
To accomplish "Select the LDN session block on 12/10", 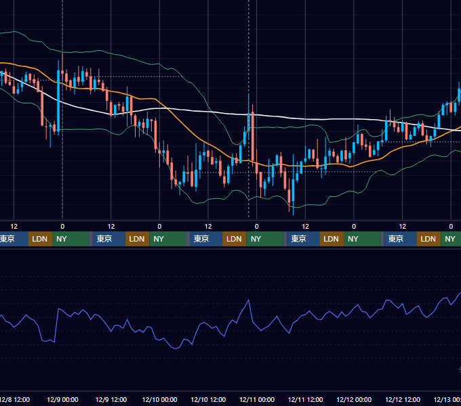I will click(235, 239).
